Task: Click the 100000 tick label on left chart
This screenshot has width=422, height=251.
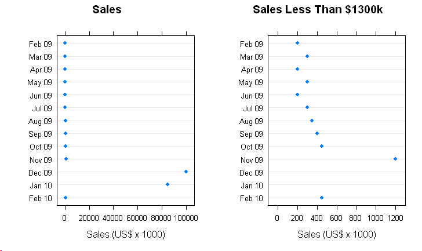Action: click(186, 217)
